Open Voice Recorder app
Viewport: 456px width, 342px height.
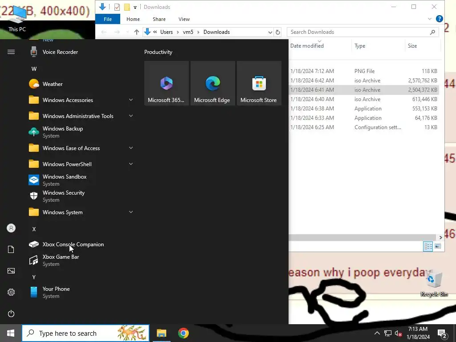pyautogui.click(x=81, y=52)
